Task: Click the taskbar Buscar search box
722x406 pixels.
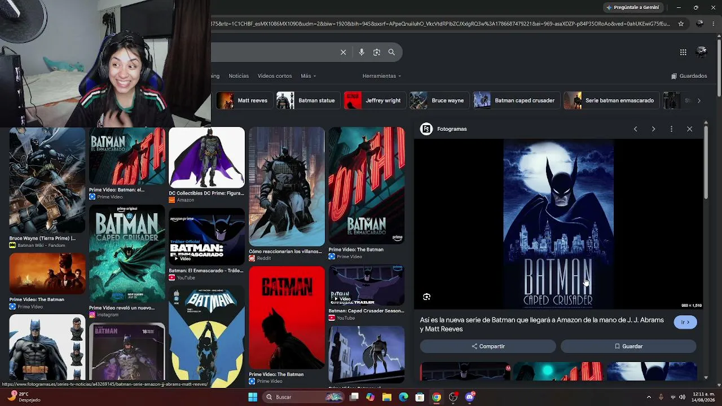Action: coord(305,397)
